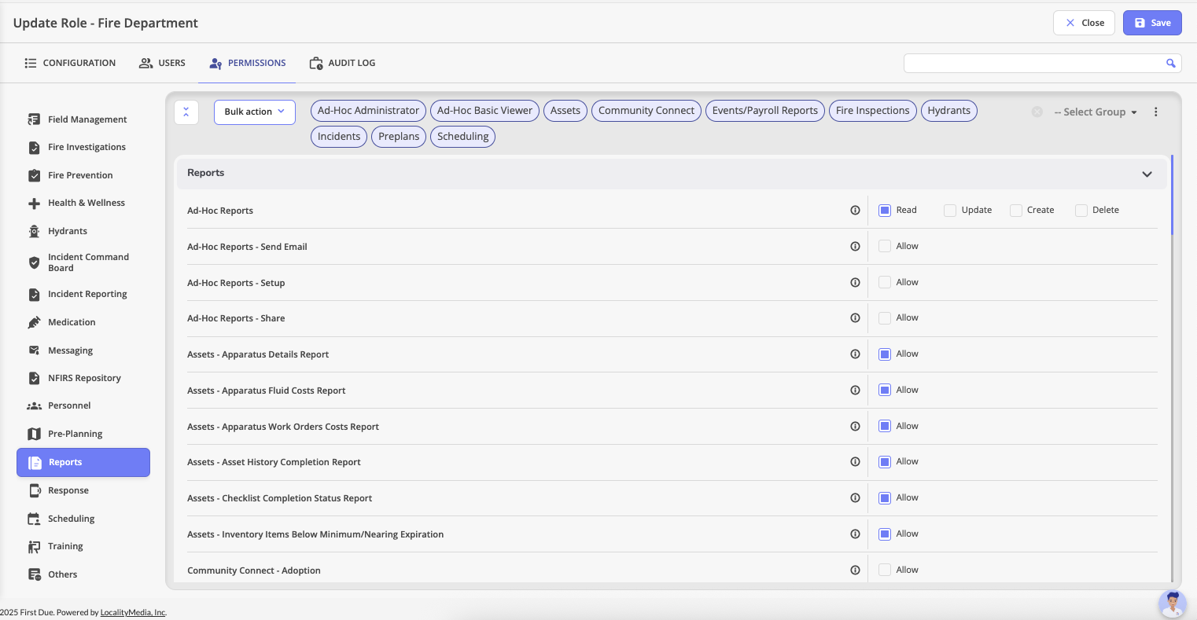Allow Ad-Hoc Reports - Setup
Viewport: 1197px width, 620px height.
pos(885,282)
